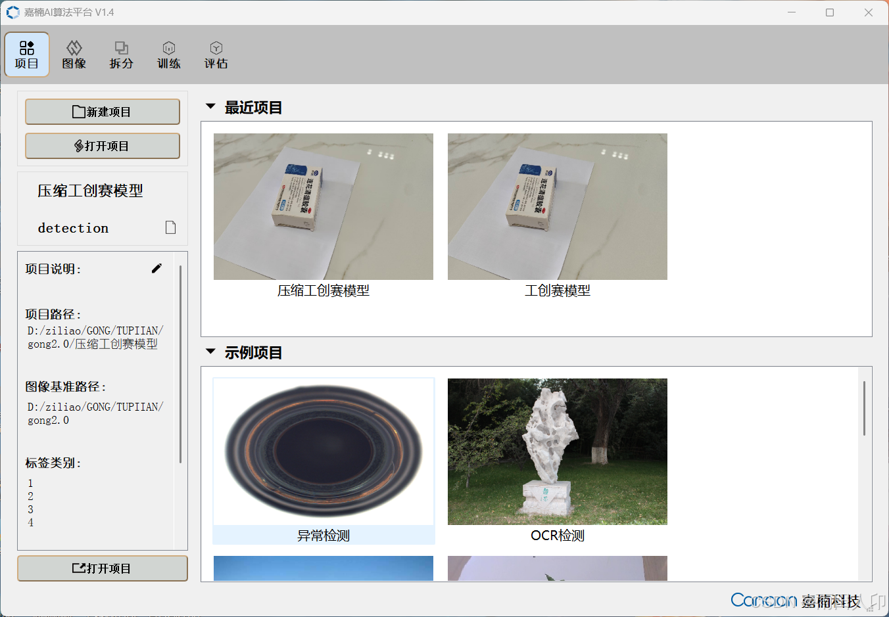Screen dimensions: 889x617
Task: Edit project description with the pencil icon
Action: point(156,268)
